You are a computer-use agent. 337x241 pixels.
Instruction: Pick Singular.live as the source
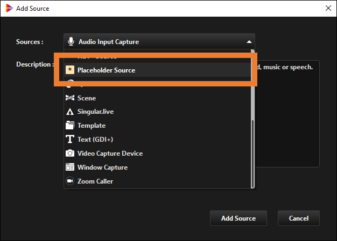158,112
